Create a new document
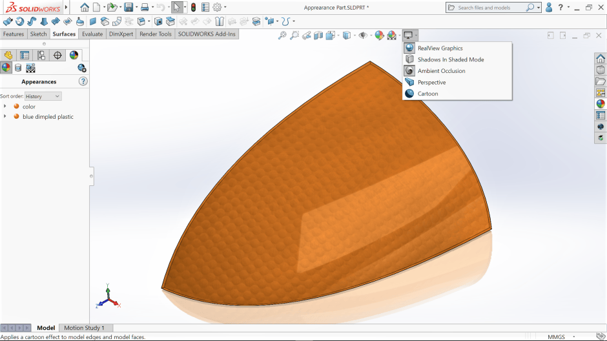 97,7
